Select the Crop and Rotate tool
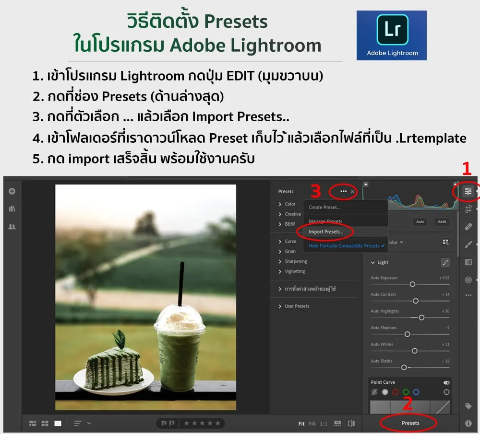Screen dimensions: 480x435 (468, 209)
